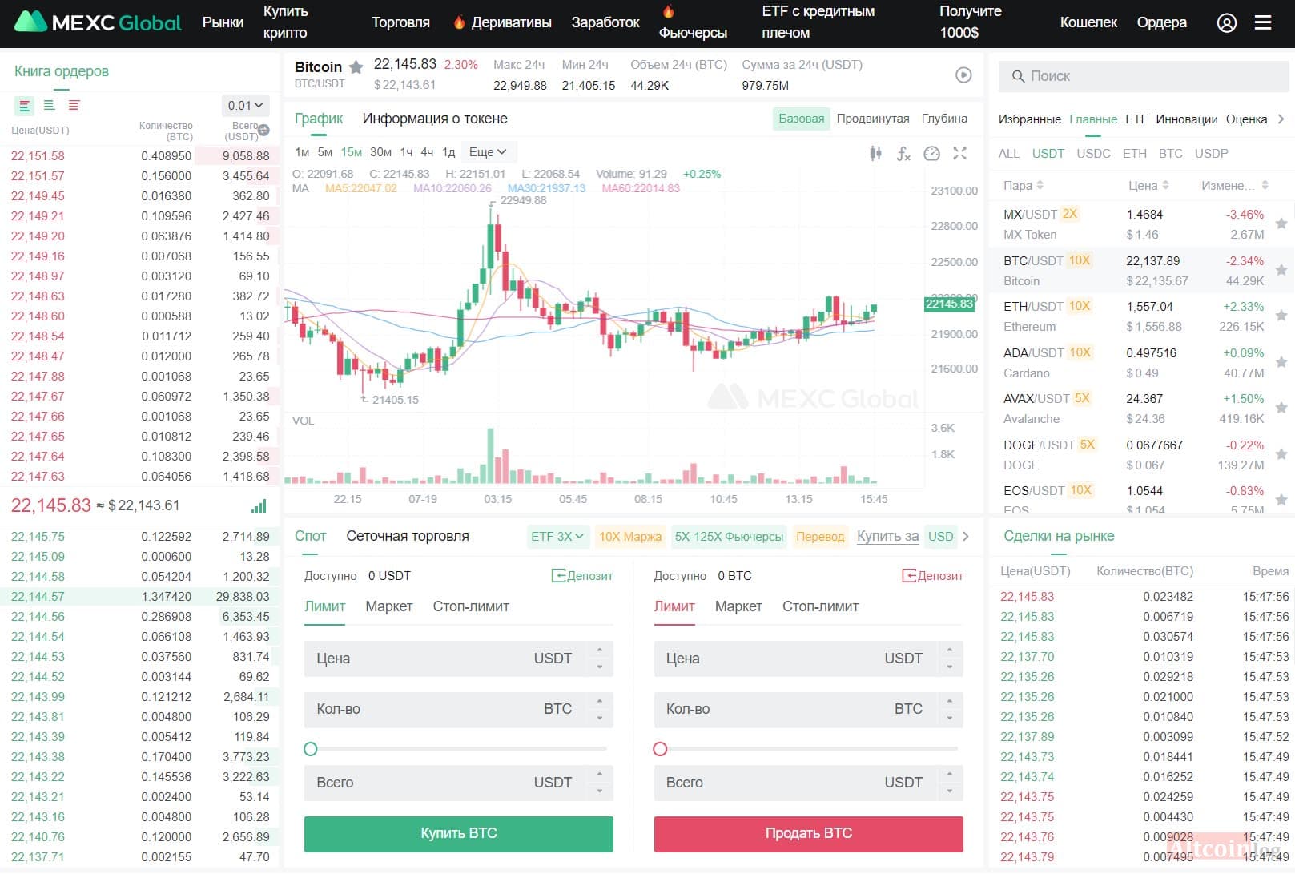1295x874 pixels.
Task: Open the user account profile icon
Action: 1226,22
